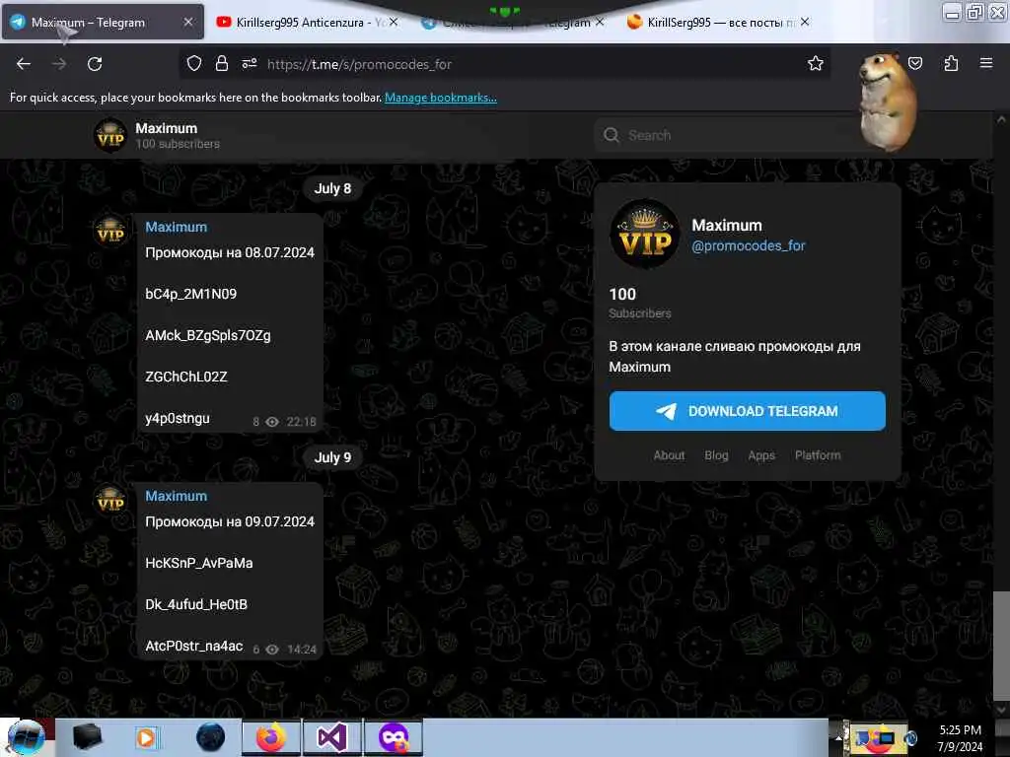Click the July 8 date badge
The width and height of the screenshot is (1010, 757).
click(x=332, y=188)
